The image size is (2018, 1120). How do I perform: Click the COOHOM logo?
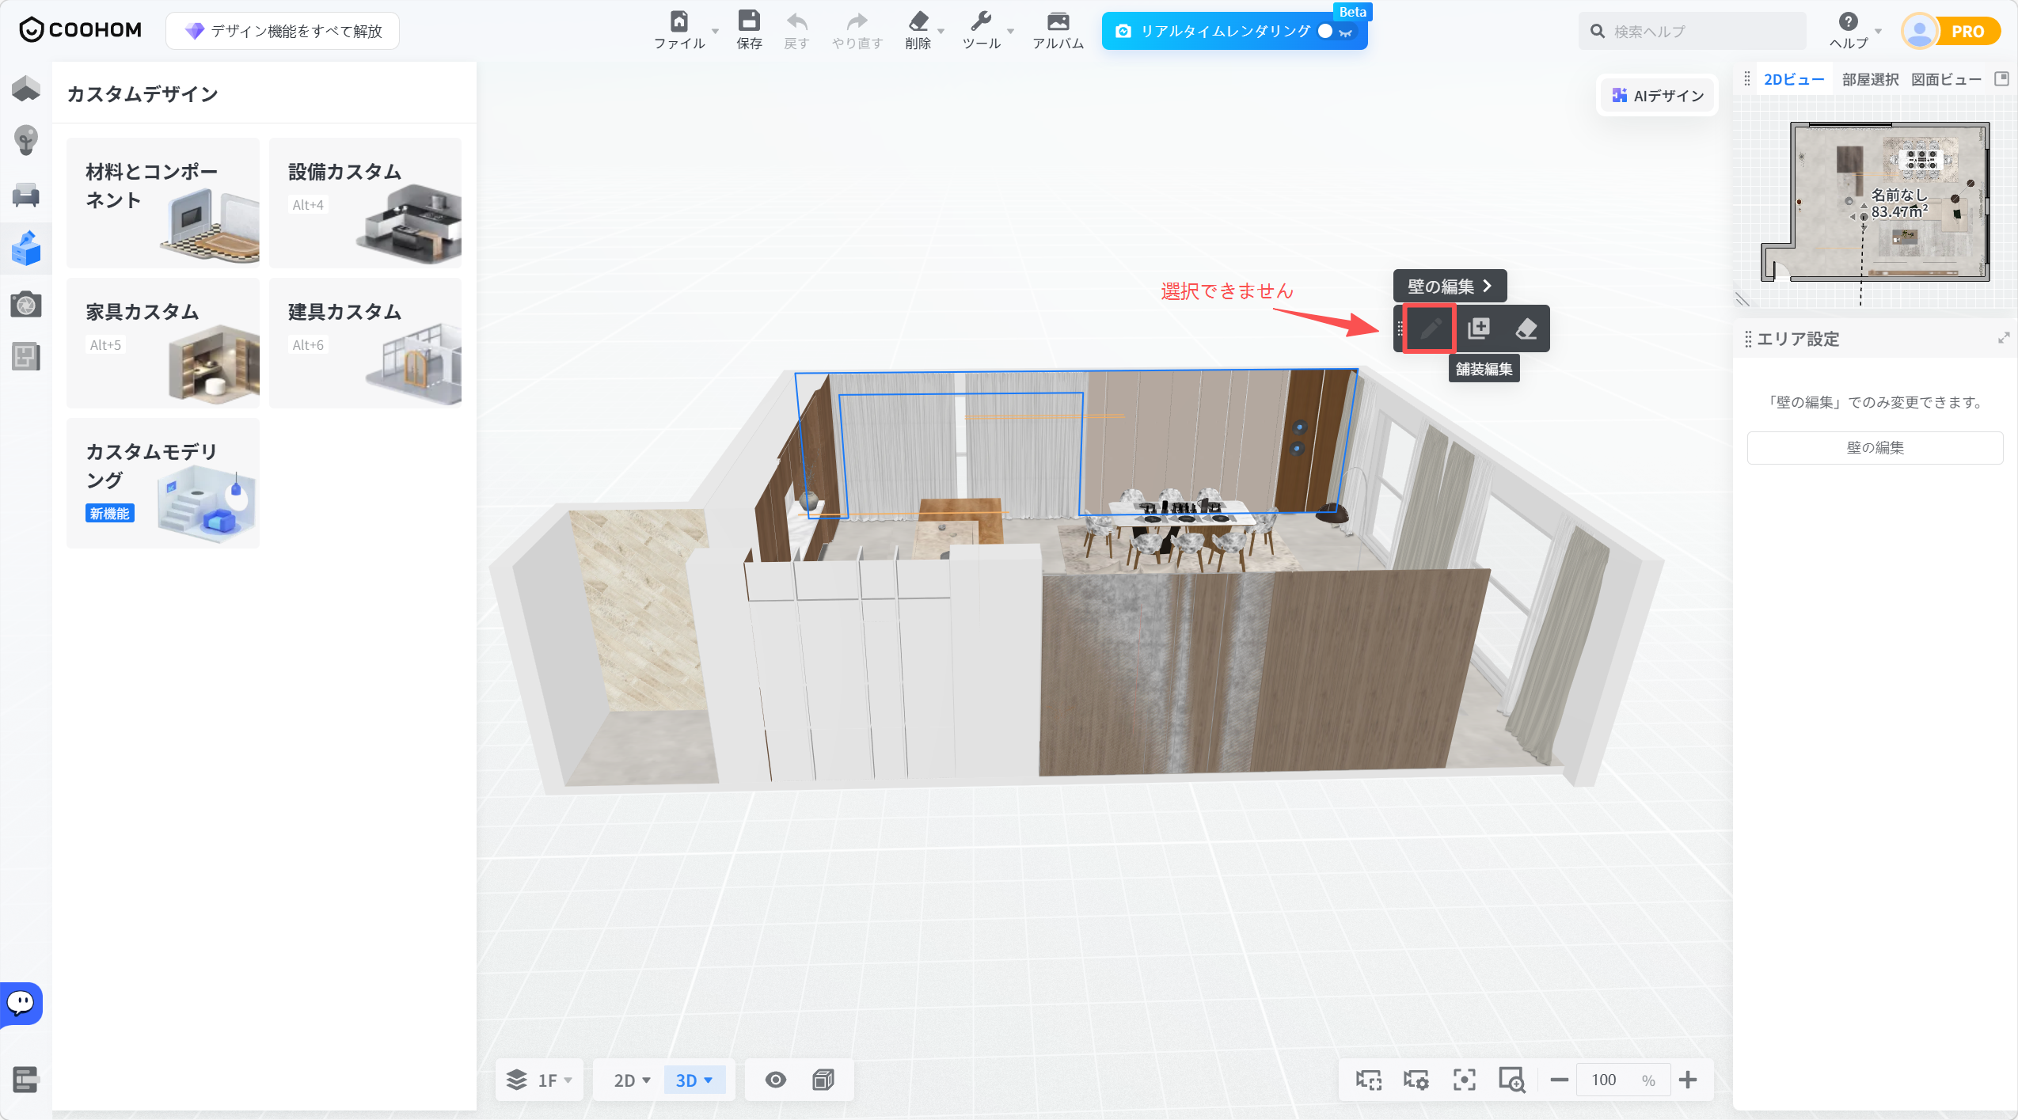pos(80,30)
